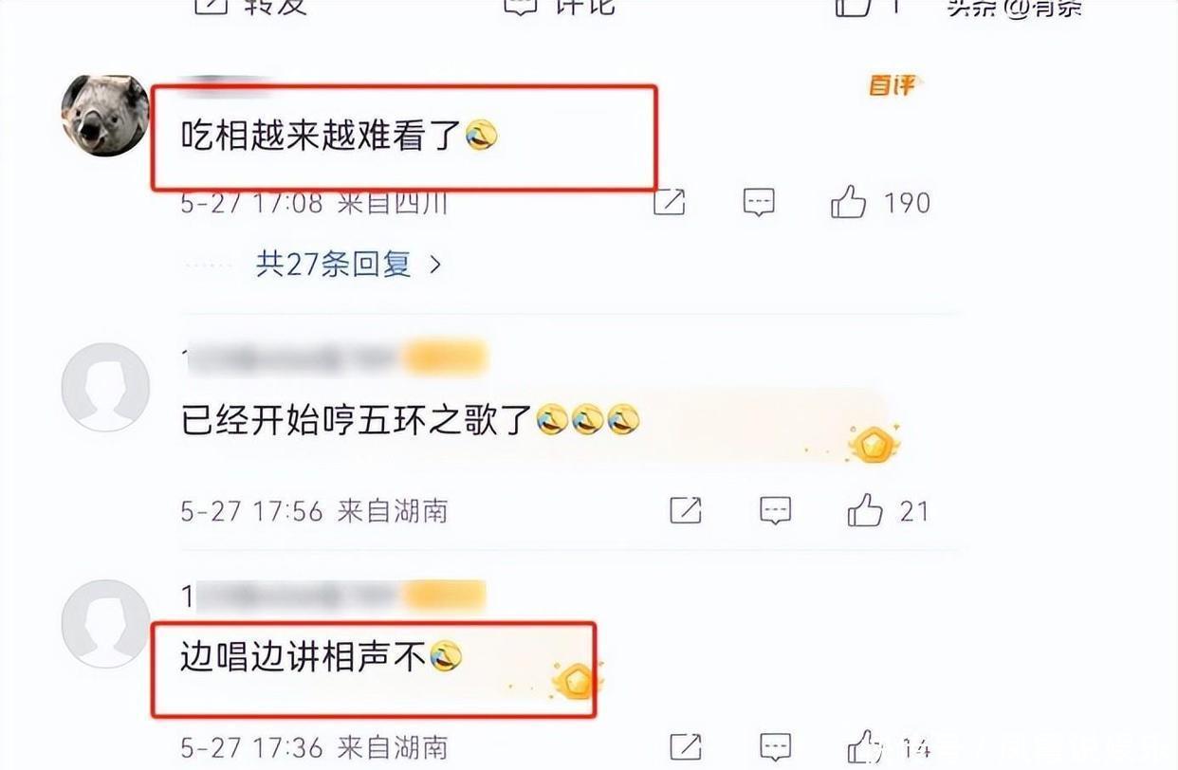Open the koala avatar profile
The width and height of the screenshot is (1178, 770).
[x=105, y=115]
